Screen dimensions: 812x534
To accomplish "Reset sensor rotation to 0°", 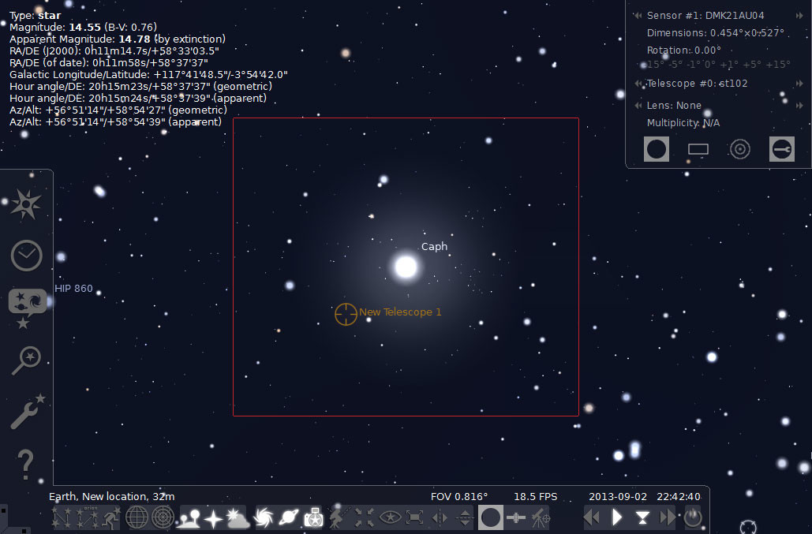I will (x=711, y=65).
